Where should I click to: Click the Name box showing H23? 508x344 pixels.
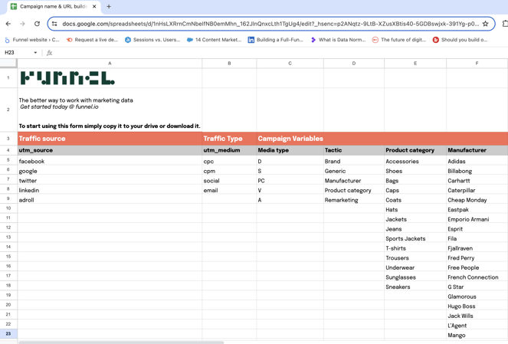tap(15, 53)
